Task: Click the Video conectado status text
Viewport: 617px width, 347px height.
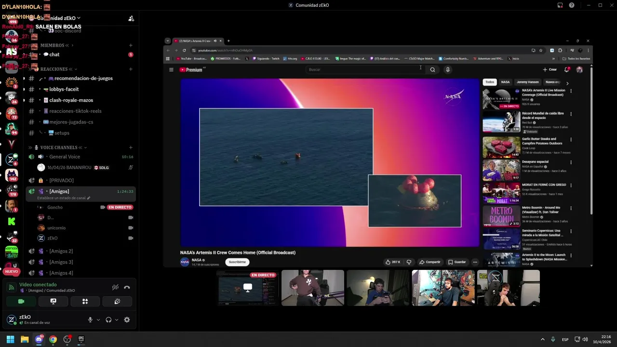Action: (38, 285)
